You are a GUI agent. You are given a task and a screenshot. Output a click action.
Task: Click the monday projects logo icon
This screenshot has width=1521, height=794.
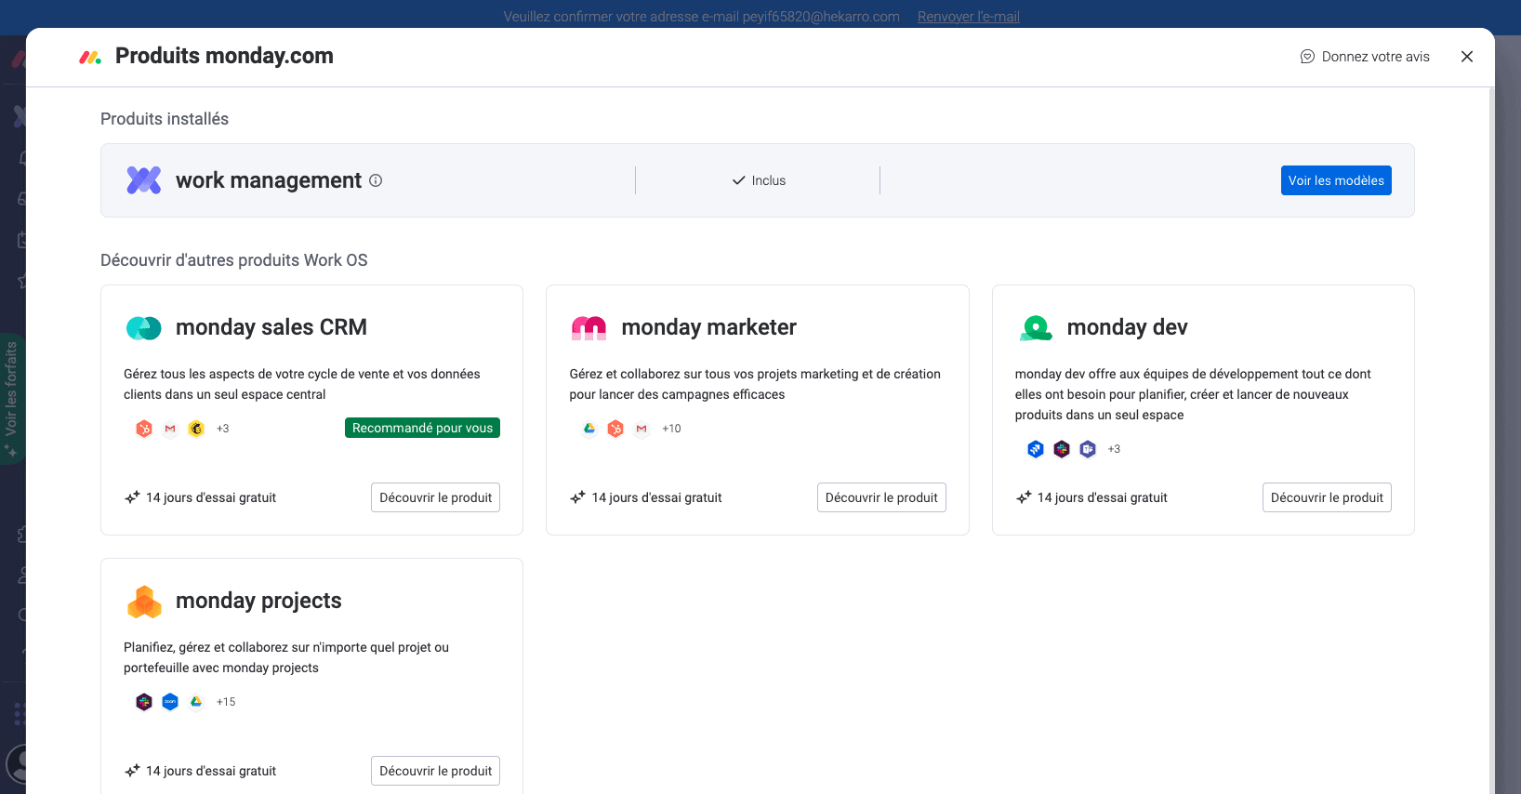[x=144, y=602]
